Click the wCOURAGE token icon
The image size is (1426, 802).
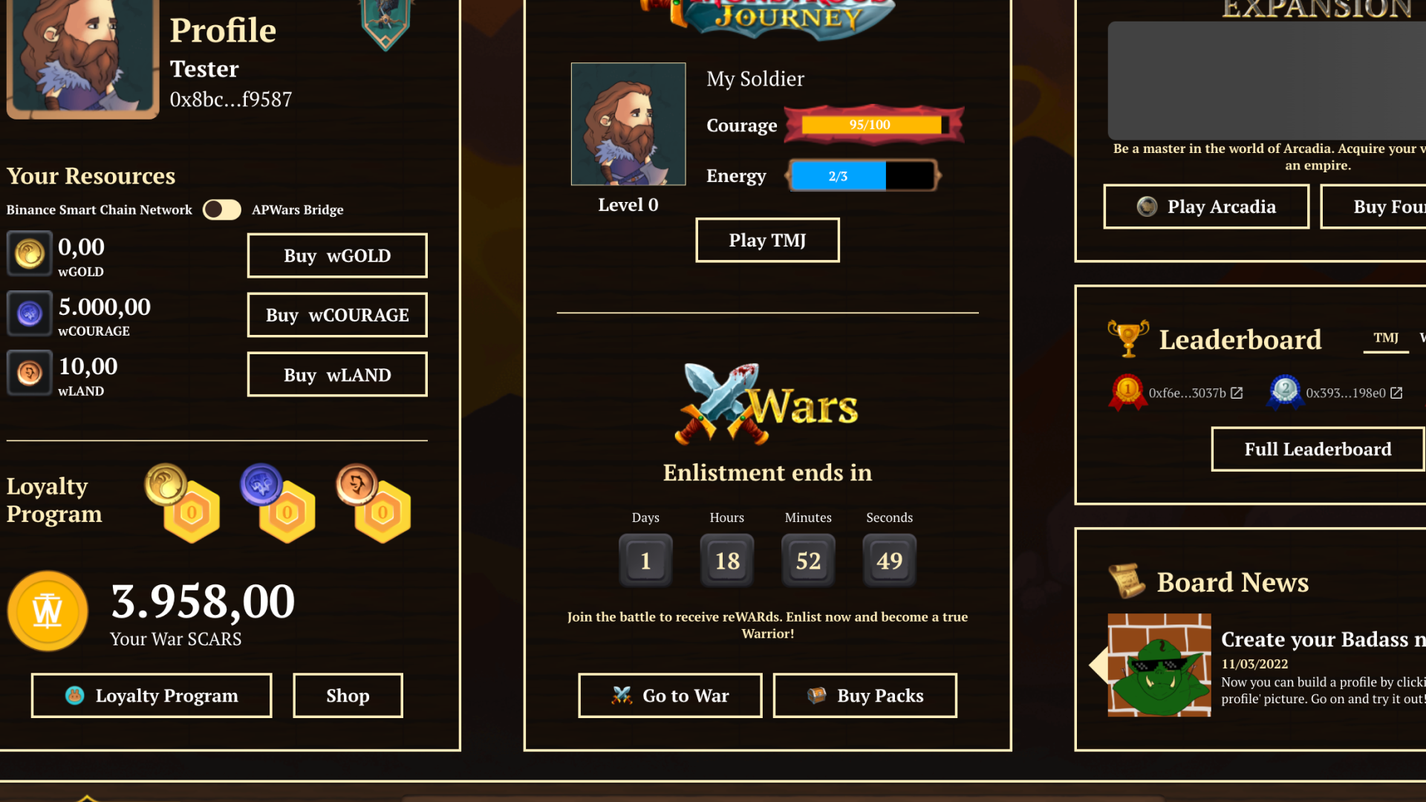[30, 313]
